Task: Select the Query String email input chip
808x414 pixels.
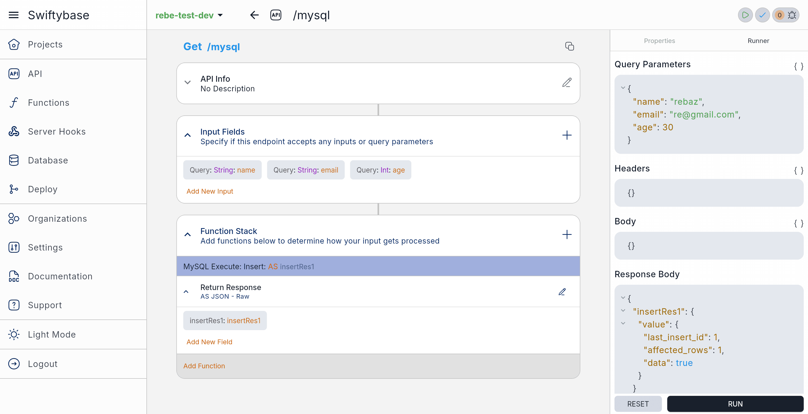Action: [x=306, y=170]
